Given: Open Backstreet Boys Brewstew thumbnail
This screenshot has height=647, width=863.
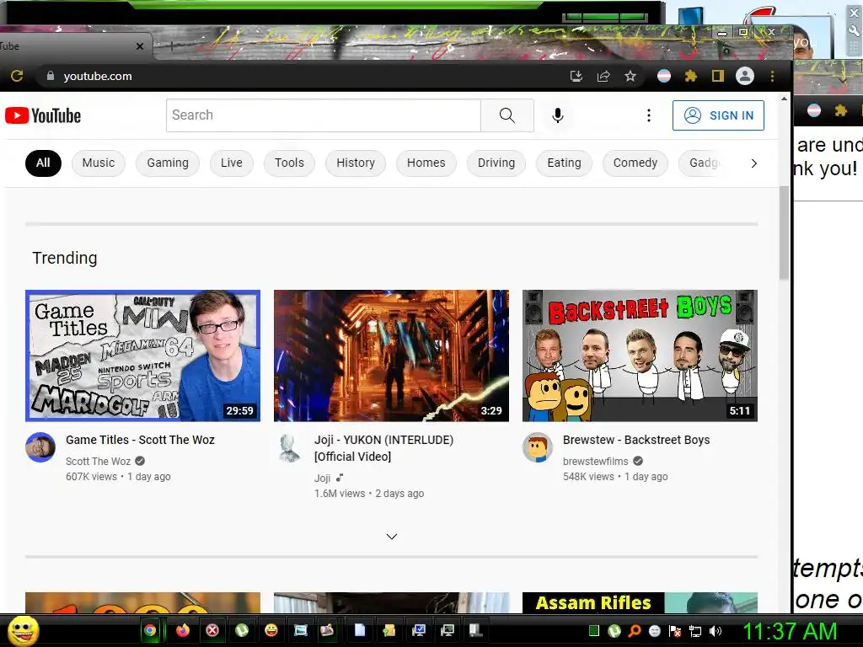Looking at the screenshot, I should pyautogui.click(x=641, y=356).
